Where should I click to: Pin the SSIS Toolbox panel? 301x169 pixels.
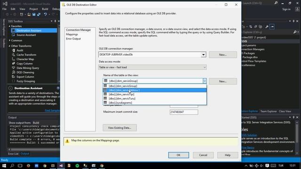click(55, 21)
